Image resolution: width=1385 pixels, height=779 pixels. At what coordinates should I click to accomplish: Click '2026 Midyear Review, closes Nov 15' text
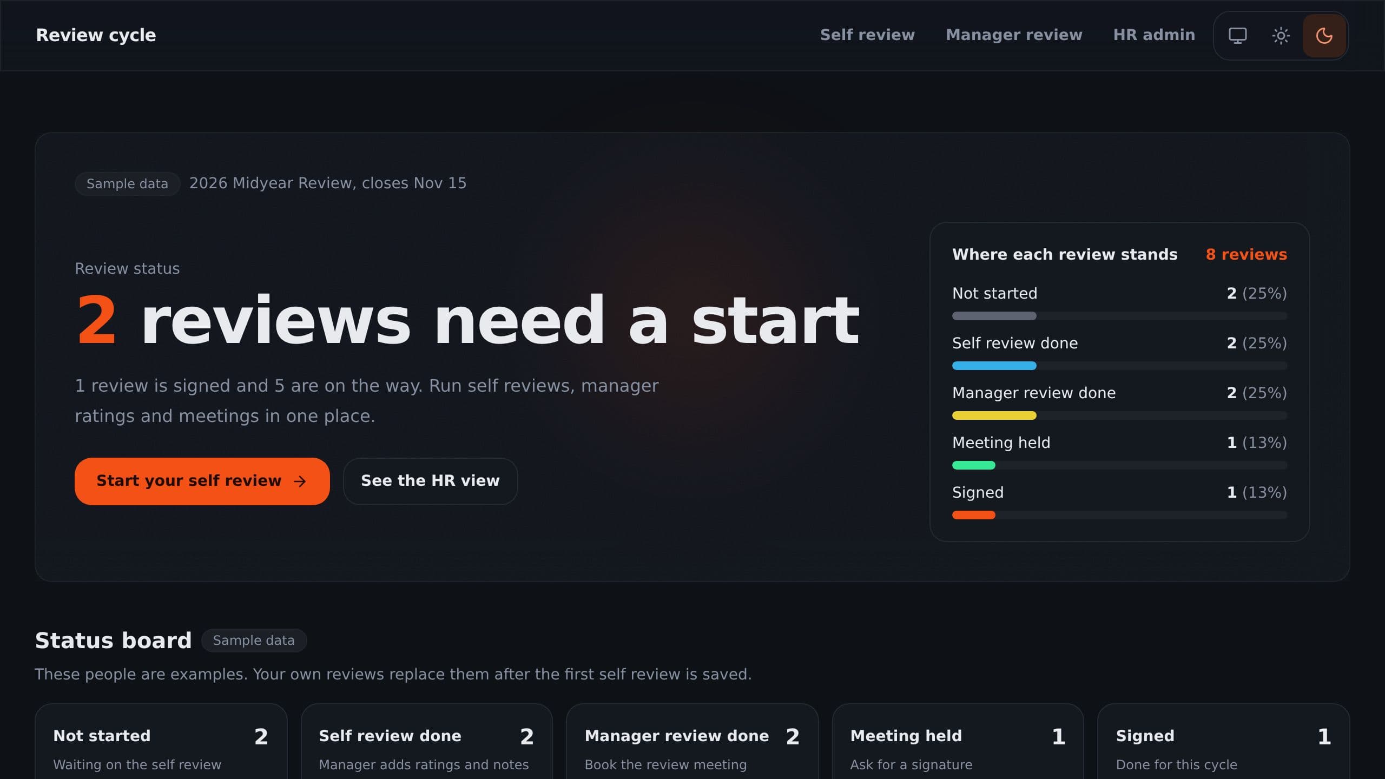tap(328, 183)
